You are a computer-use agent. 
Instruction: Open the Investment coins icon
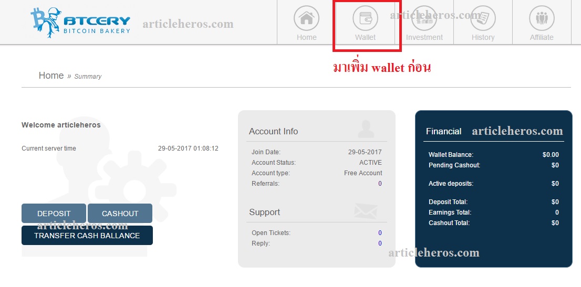click(x=424, y=18)
